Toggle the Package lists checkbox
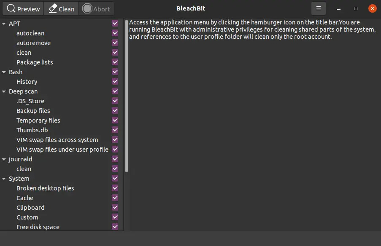This screenshot has height=246, width=381. (115, 62)
